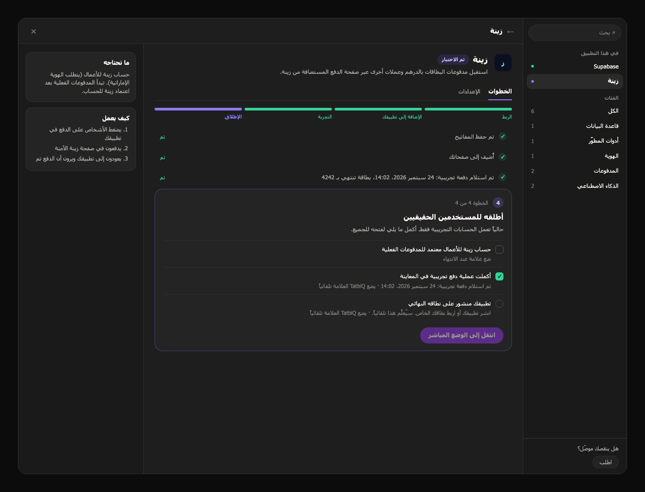Image resolution: width=645 pixels, height=492 pixels.
Task: Click انتقل إلى الوضع المباشر button
Action: pyautogui.click(x=462, y=335)
